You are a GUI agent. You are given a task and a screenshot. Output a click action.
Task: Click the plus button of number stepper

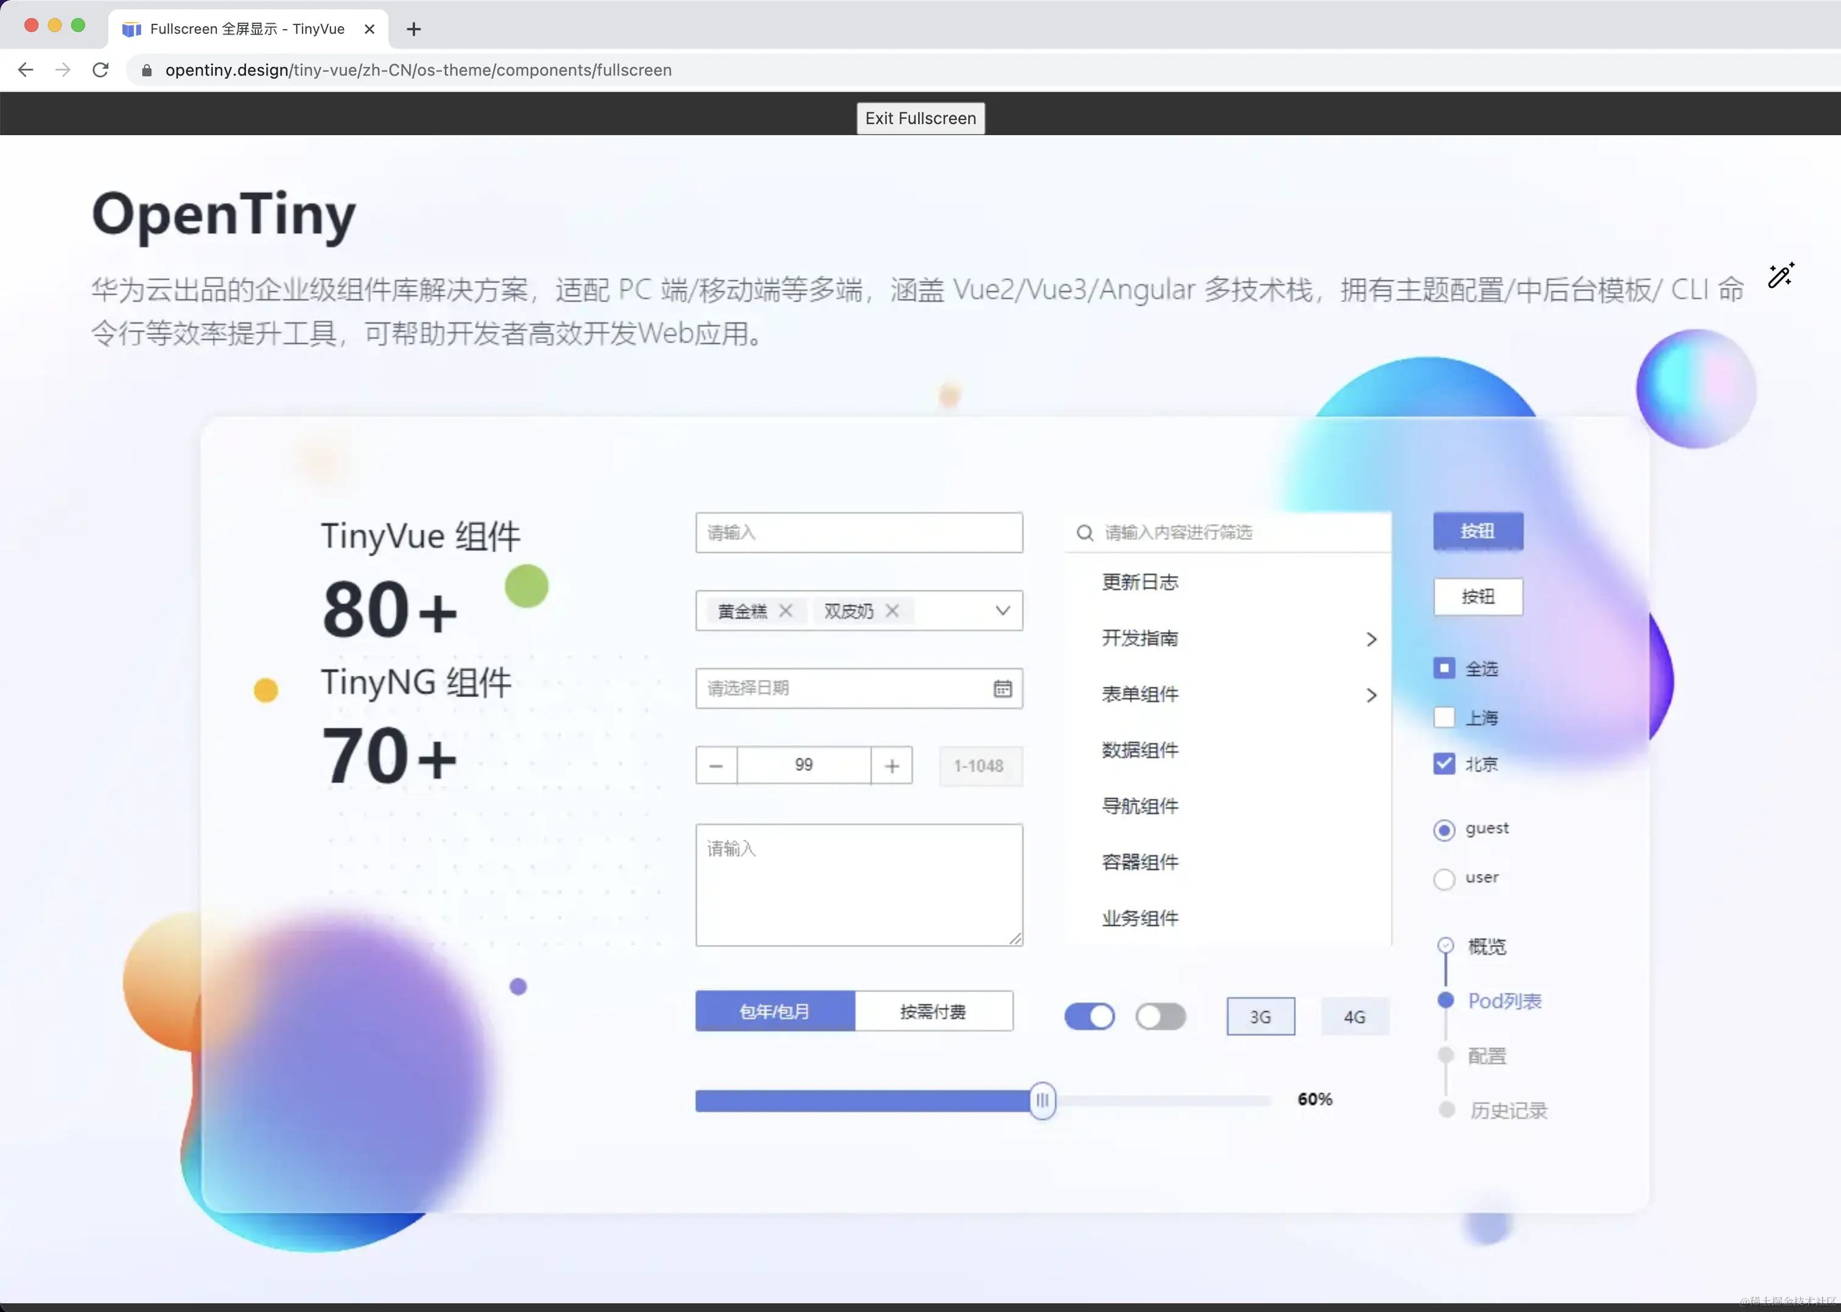click(891, 766)
